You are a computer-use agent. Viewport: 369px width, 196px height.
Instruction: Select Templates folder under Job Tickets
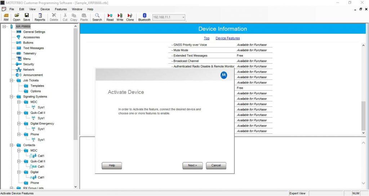point(37,86)
